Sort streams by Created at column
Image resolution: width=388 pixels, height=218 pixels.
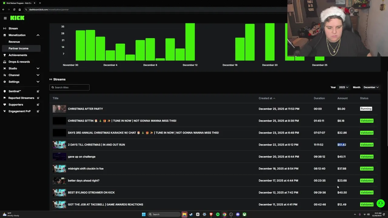[267, 98]
